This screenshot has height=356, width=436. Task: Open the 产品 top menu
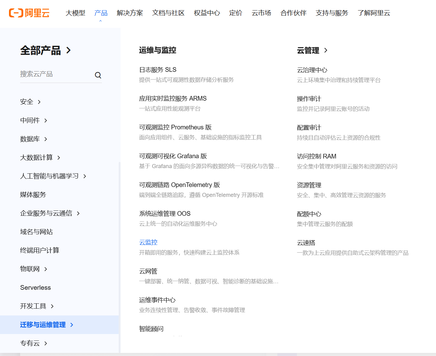click(101, 13)
